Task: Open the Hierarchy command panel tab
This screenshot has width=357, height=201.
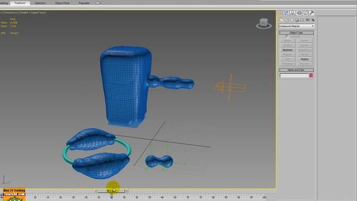Action: (x=293, y=13)
